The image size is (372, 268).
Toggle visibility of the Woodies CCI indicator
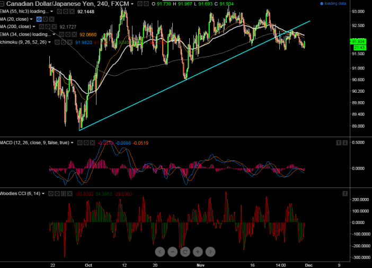51,194
